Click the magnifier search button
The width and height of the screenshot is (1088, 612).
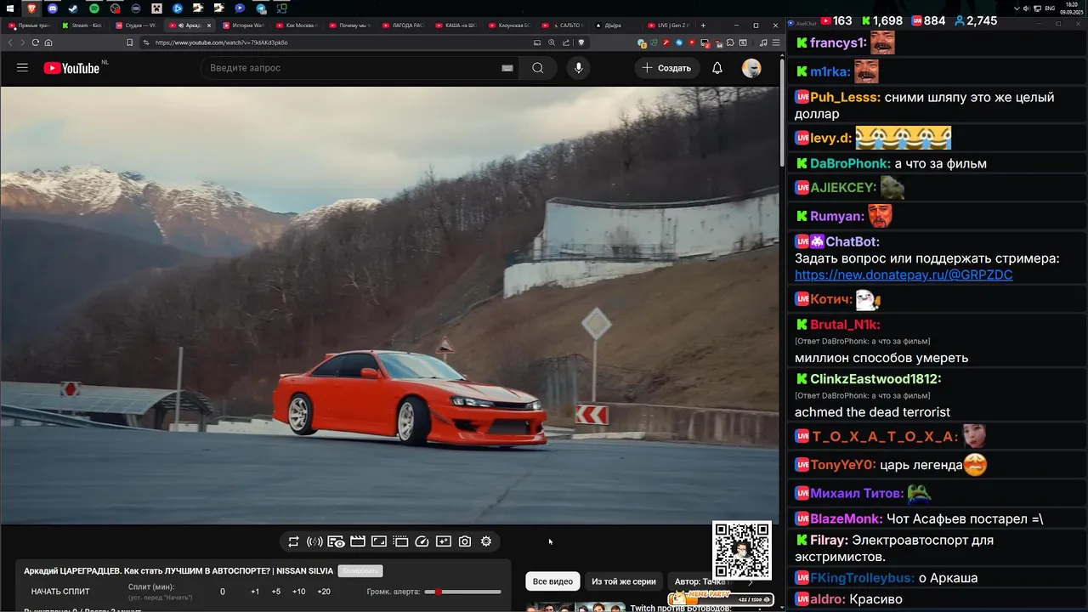pyautogui.click(x=538, y=68)
